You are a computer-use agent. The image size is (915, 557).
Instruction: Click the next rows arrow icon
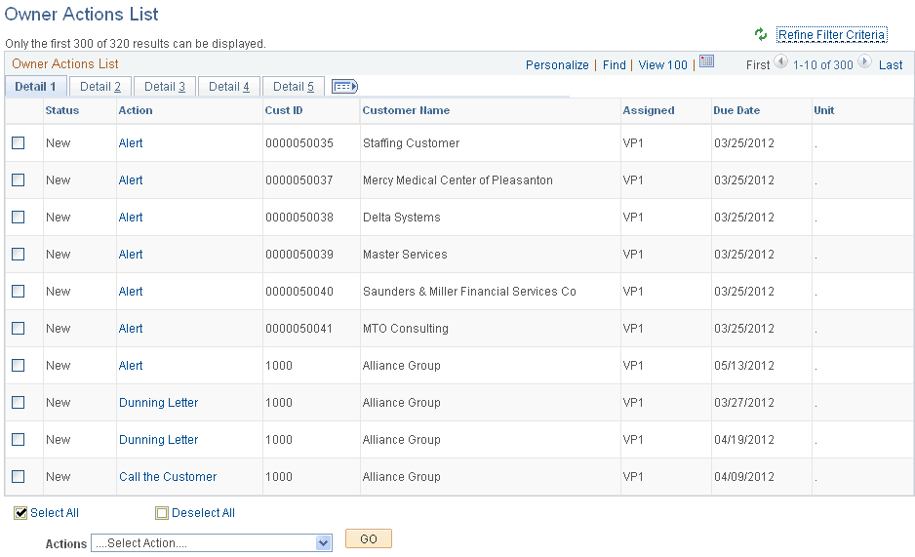tap(865, 61)
